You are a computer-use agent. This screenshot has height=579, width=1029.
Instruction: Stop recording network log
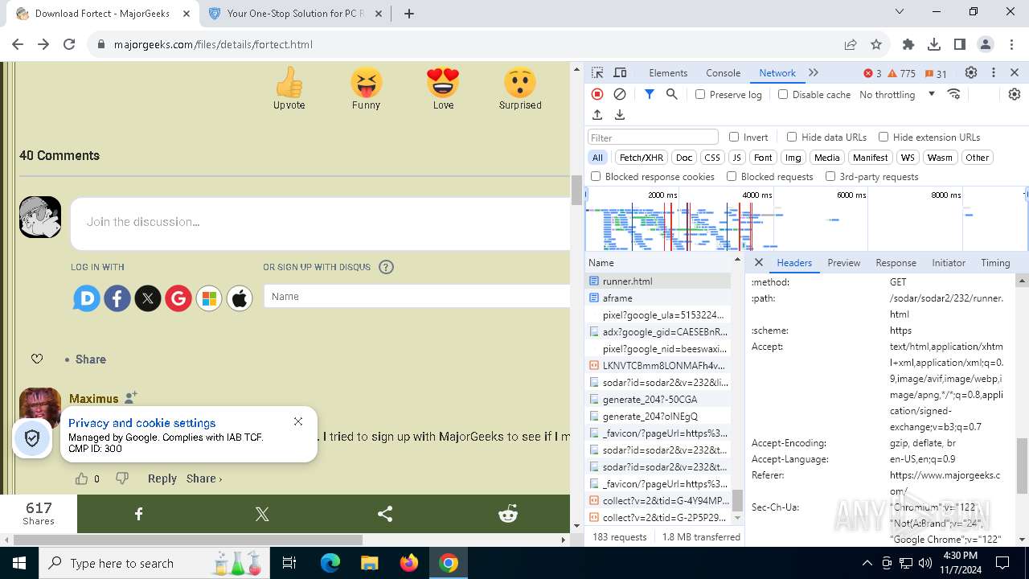597,94
